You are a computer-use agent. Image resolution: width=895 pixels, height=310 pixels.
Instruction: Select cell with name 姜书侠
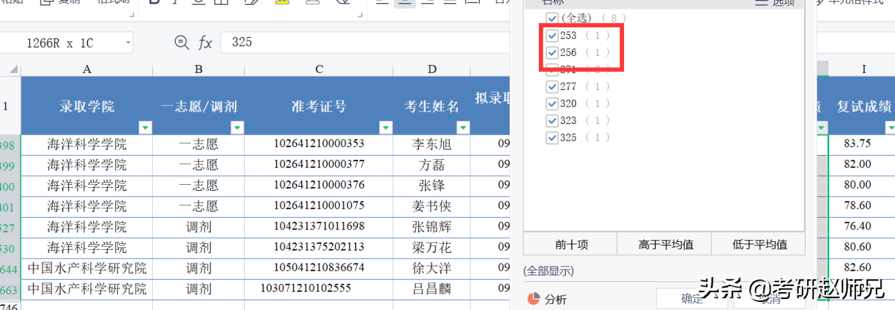(x=432, y=206)
